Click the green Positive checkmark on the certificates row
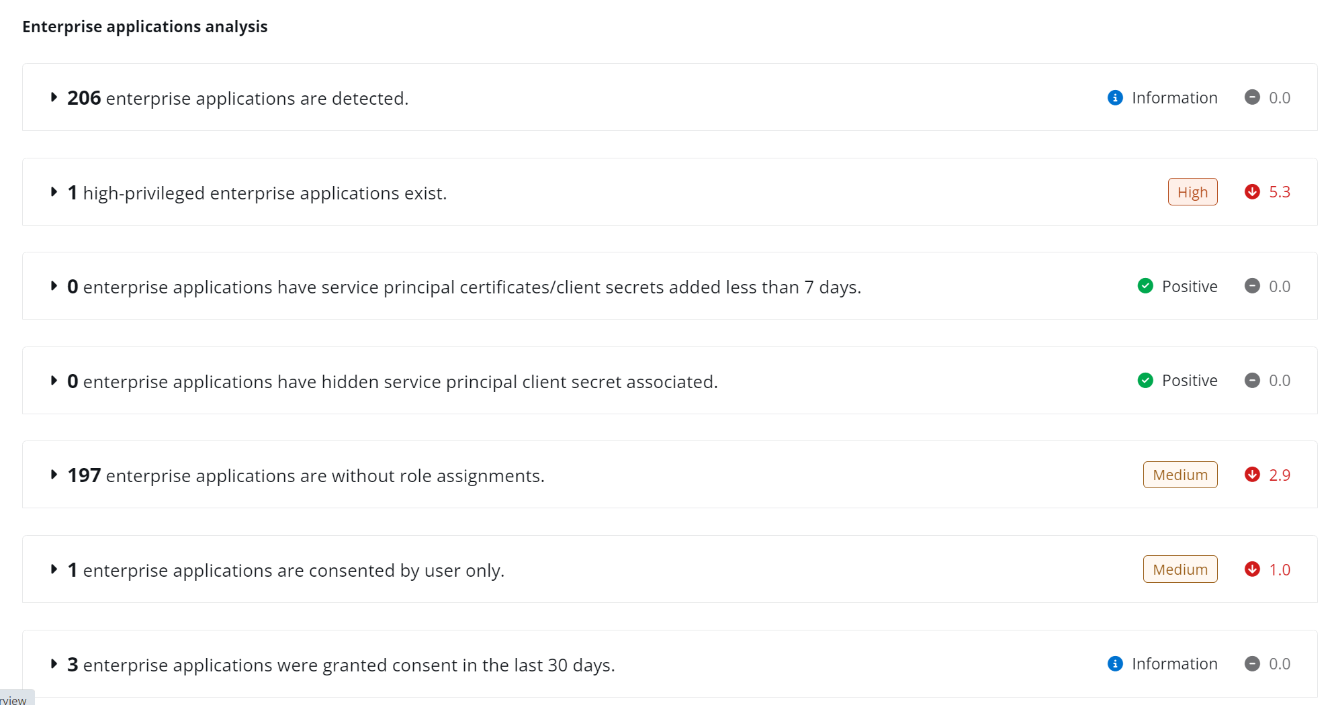Viewport: 1334px width, 705px height. [x=1145, y=286]
